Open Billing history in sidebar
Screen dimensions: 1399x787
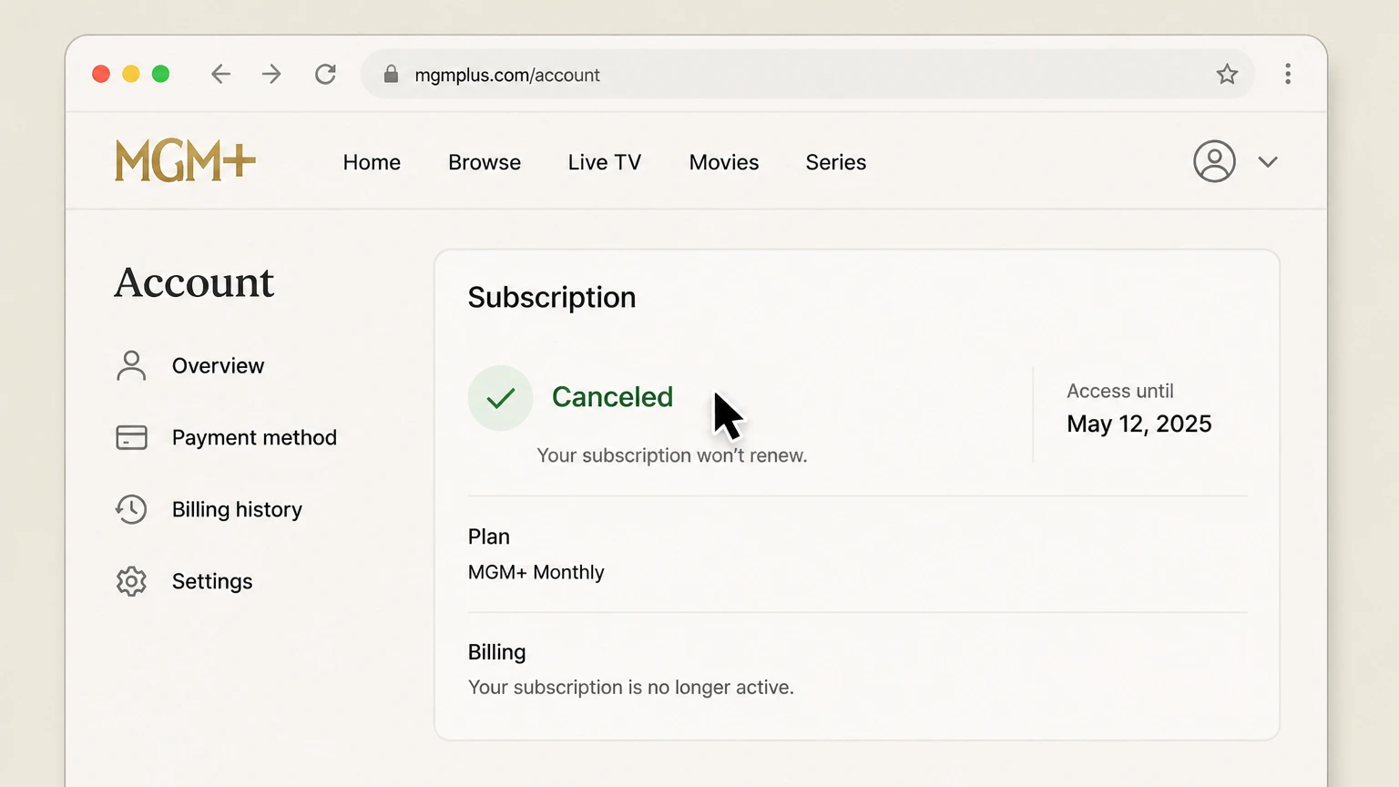point(237,509)
